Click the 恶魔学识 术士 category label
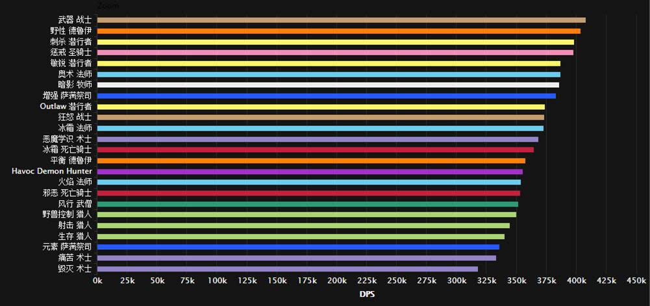650x306 pixels. point(67,139)
